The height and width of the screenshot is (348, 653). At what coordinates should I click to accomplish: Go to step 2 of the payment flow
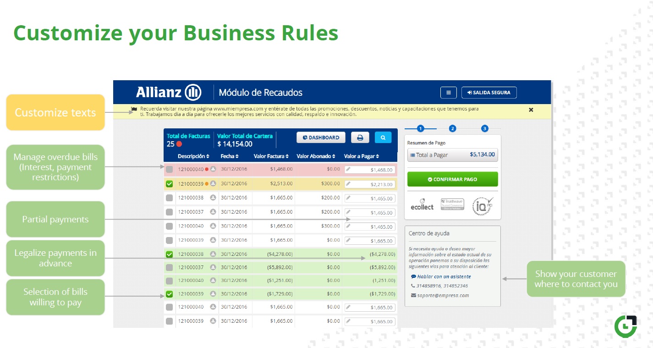coord(452,128)
